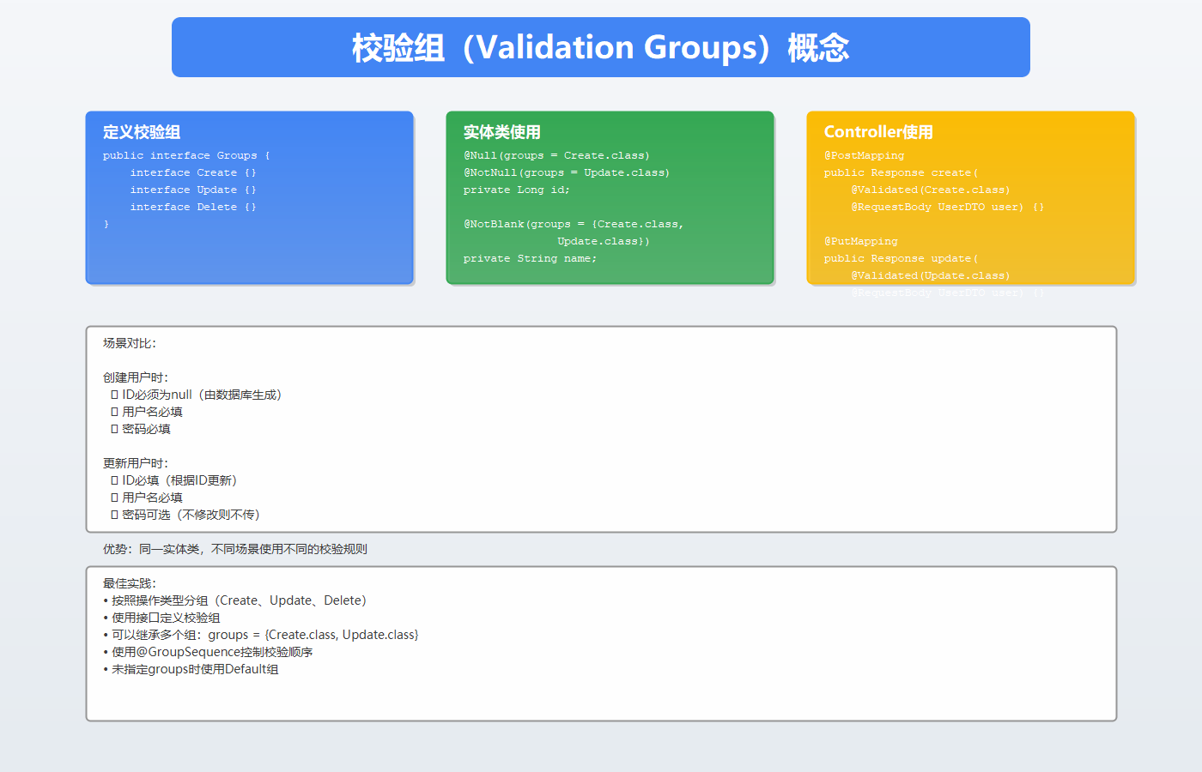The height and width of the screenshot is (772, 1202).
Task: Click '@Null(groups = Create.class)' annotation
Action: [556, 155]
